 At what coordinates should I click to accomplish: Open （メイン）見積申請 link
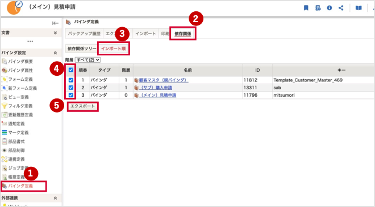pyautogui.click(x=157, y=95)
